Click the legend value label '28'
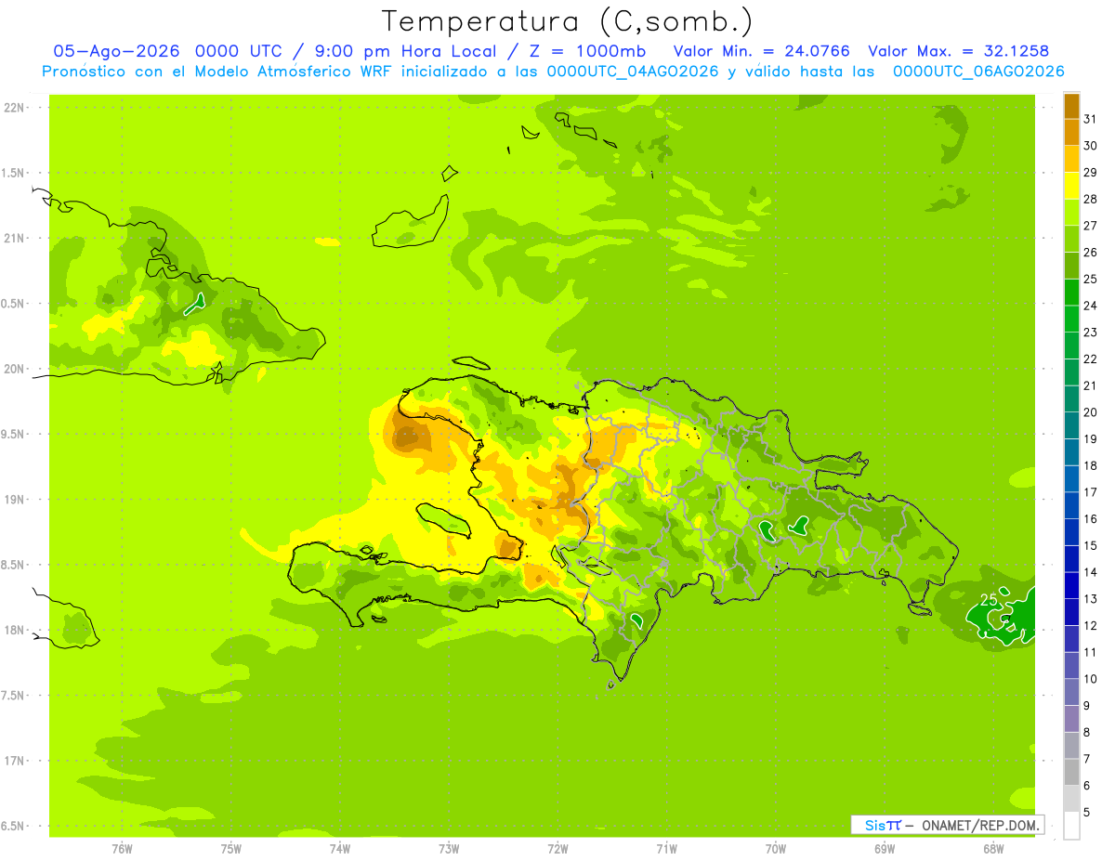The width and height of the screenshot is (1115, 861). pyautogui.click(x=1090, y=199)
